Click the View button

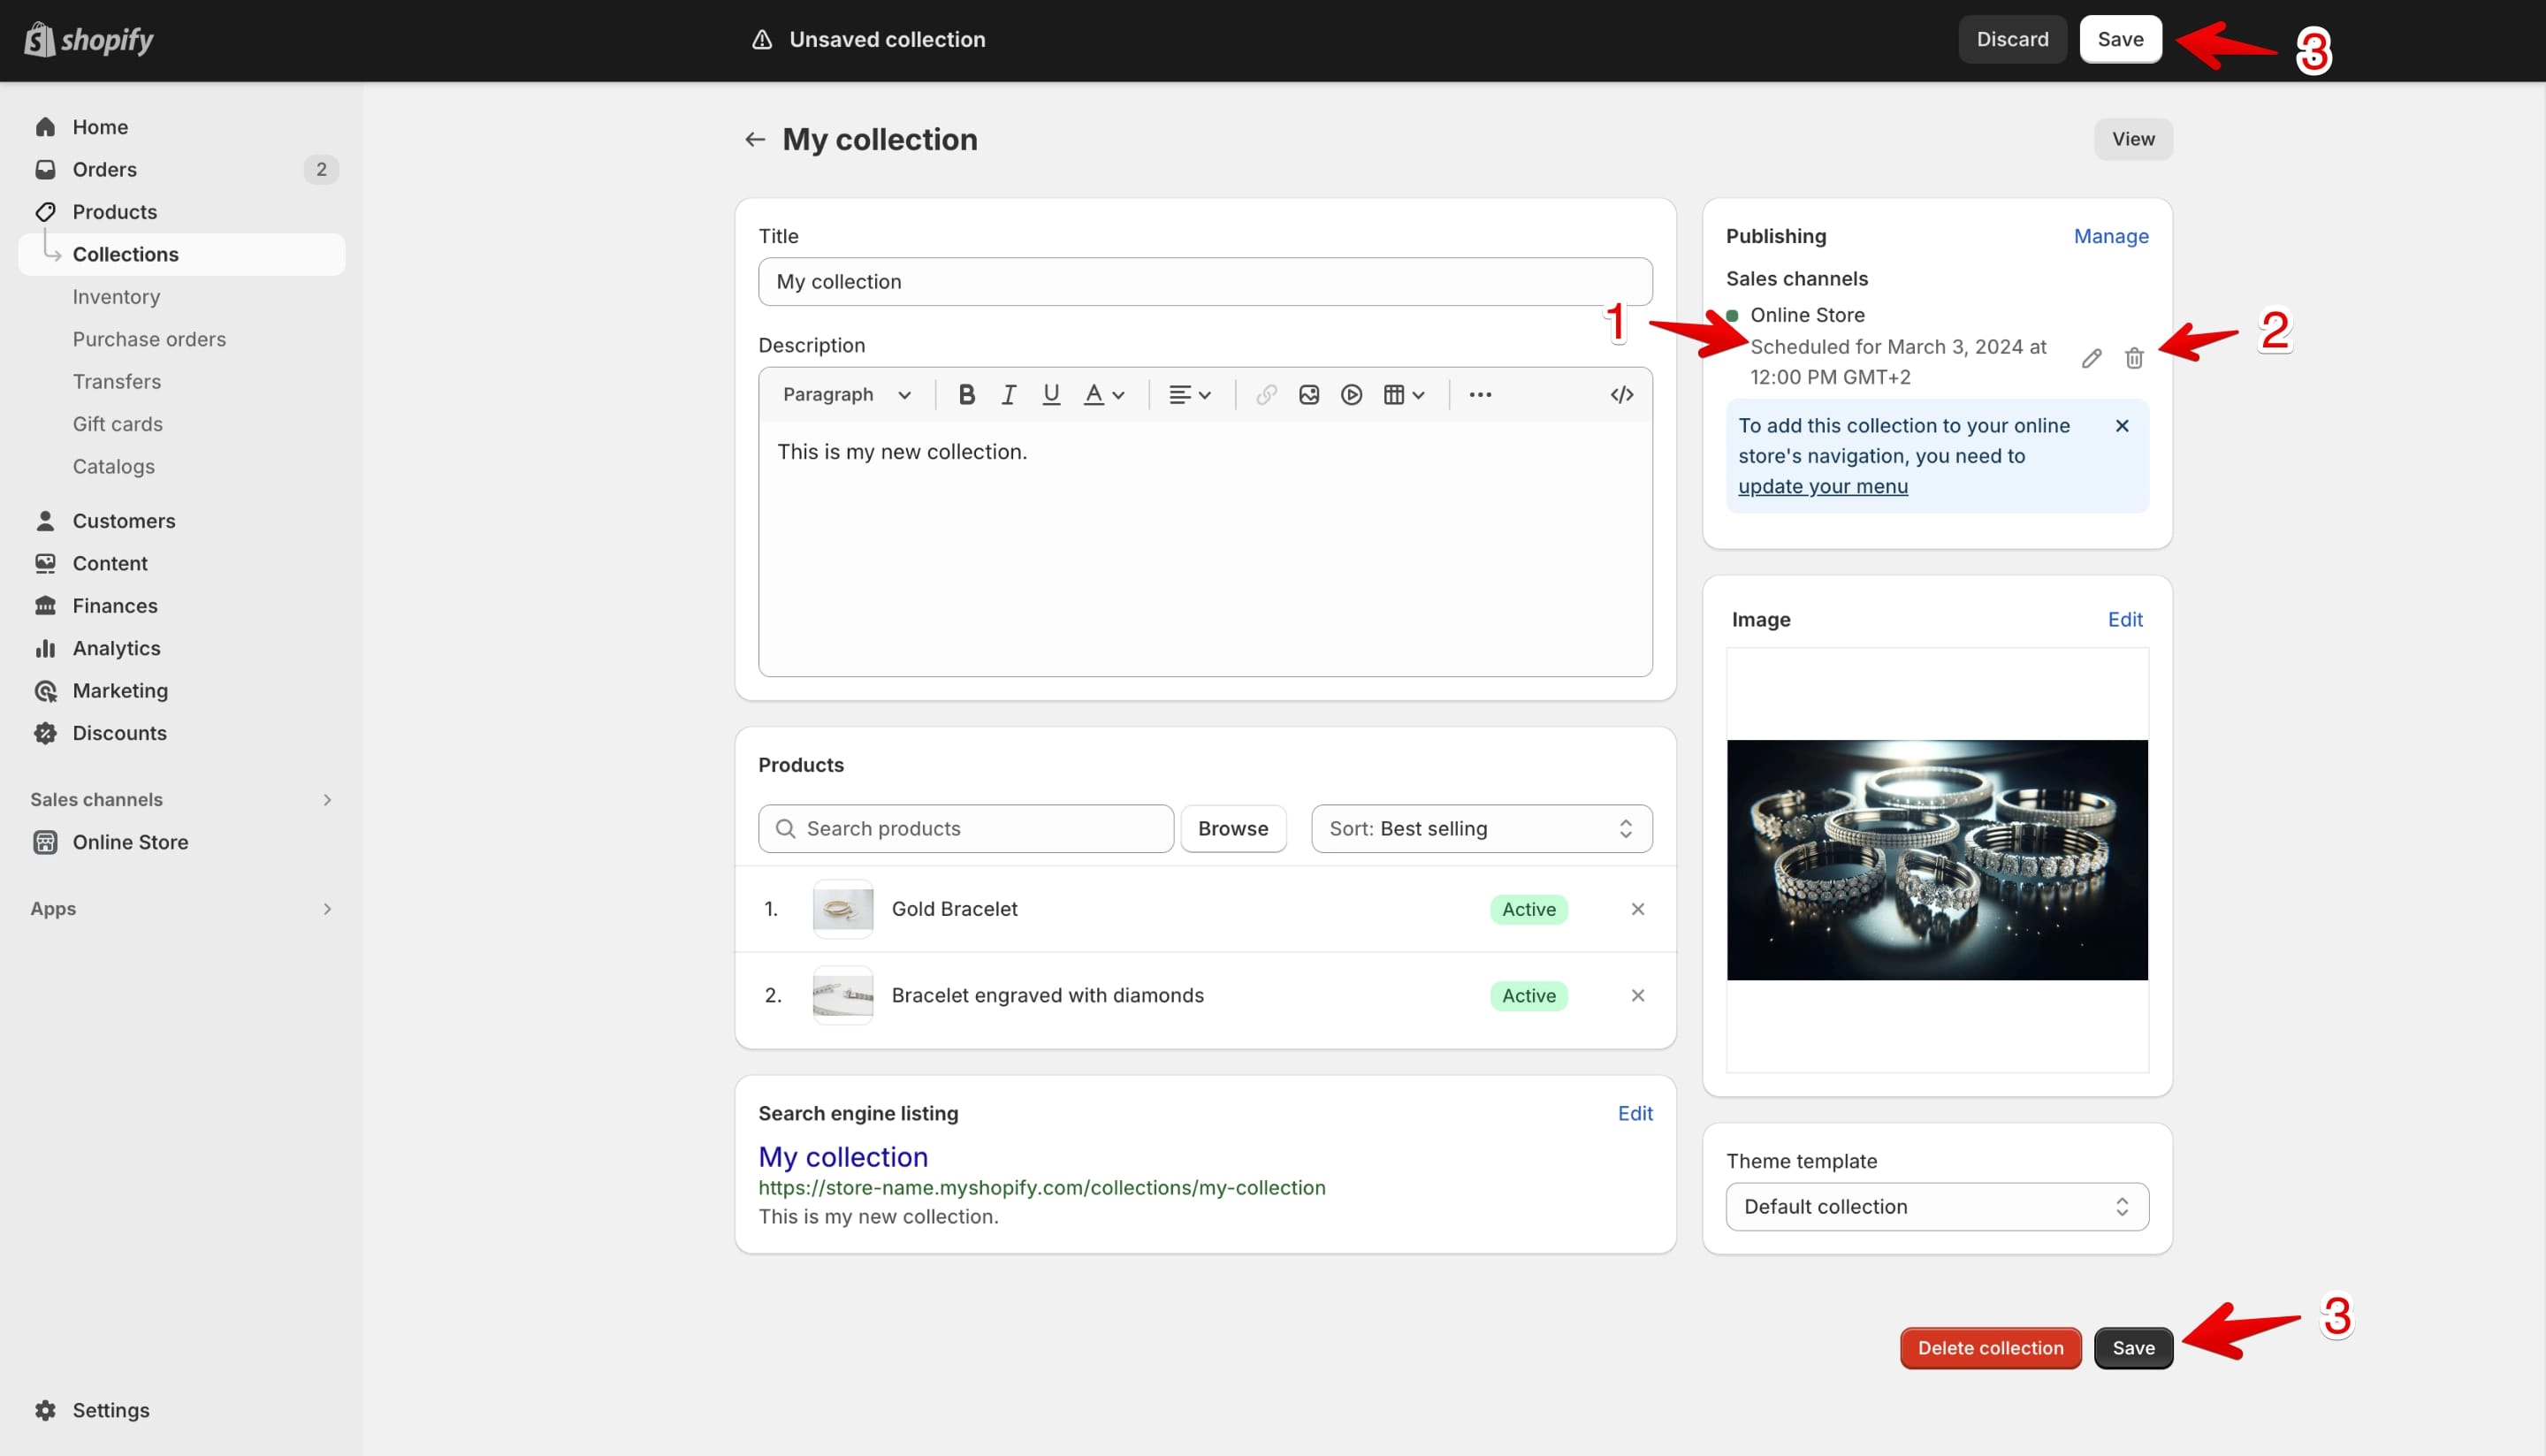[2133, 140]
